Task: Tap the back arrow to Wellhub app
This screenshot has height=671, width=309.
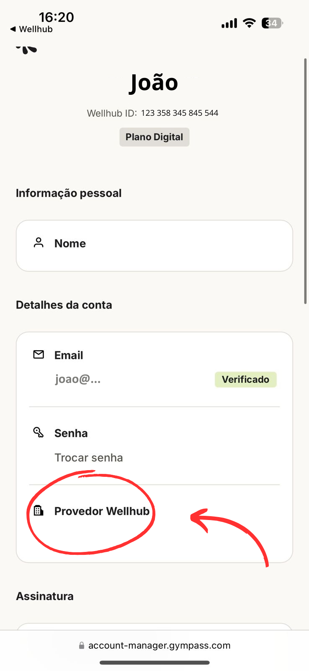Action: [13, 29]
